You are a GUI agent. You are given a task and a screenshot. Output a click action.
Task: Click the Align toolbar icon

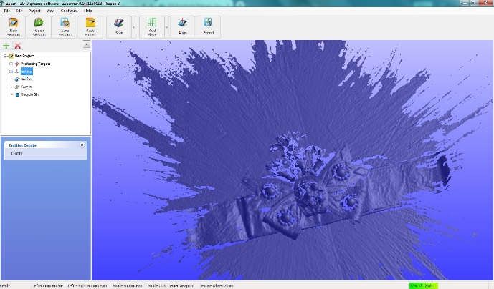click(182, 26)
